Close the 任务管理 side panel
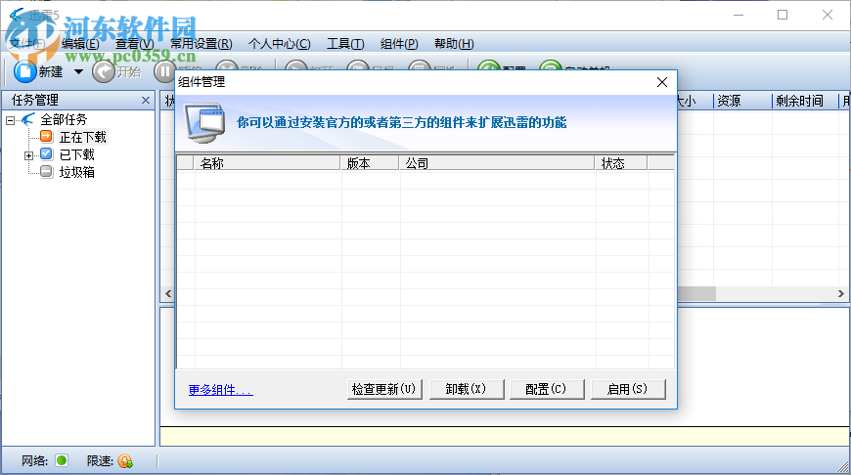851x475 pixels. pos(146,101)
